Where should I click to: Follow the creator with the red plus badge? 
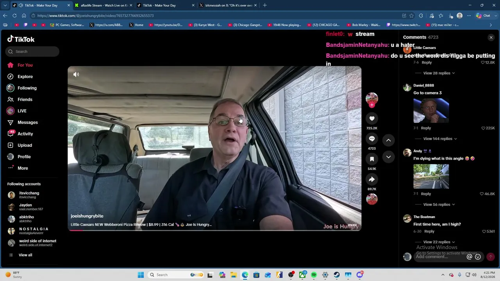pos(372,105)
